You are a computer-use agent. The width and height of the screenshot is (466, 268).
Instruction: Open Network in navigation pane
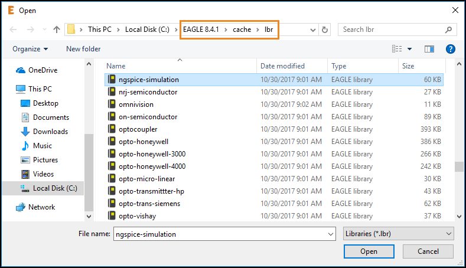pos(35,207)
